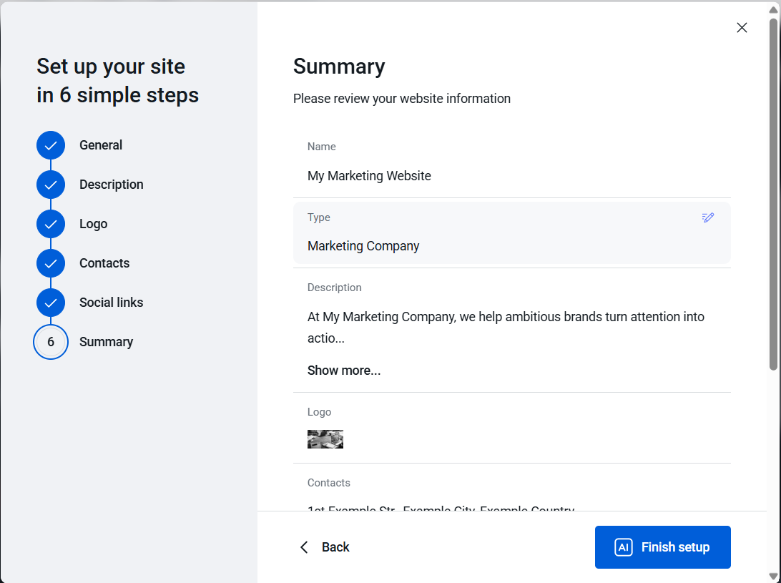Jump to the Contacts step label
Viewport: 781px width, 583px height.
[104, 263]
